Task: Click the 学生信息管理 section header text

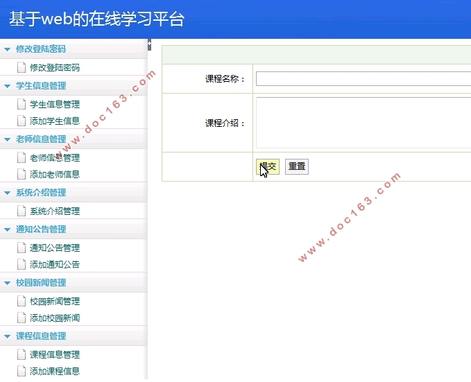Action: (x=41, y=86)
